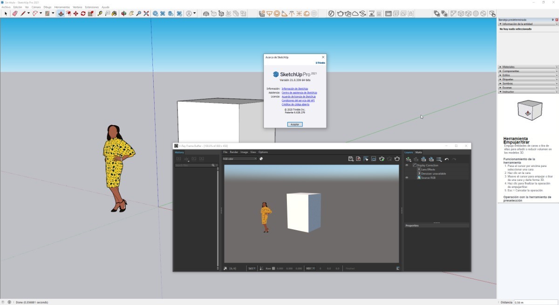This screenshot has height=305, width=559.
Task: Open the V-Ray Asset Editor icon
Action: pyautogui.click(x=331, y=13)
